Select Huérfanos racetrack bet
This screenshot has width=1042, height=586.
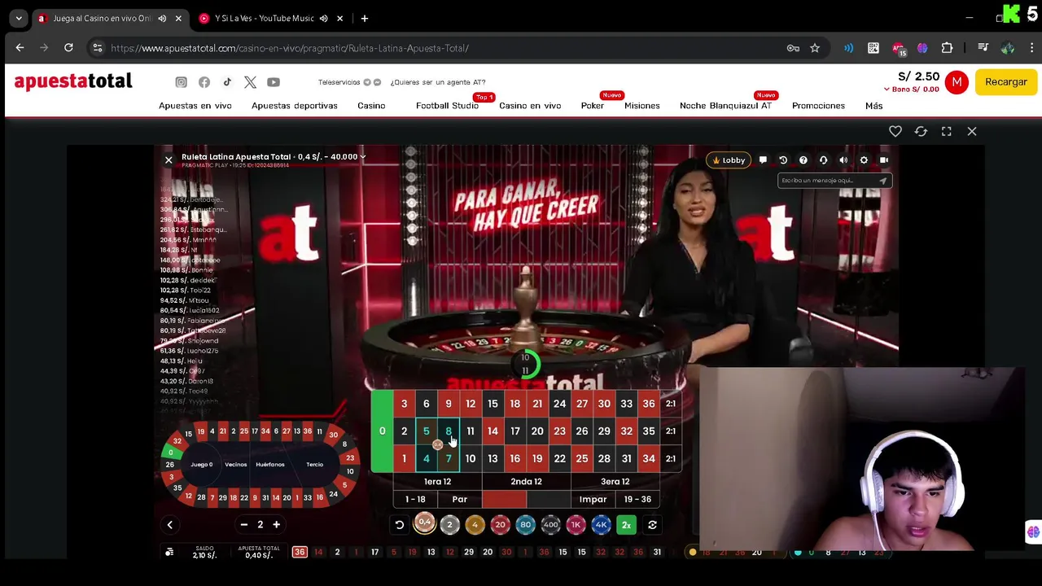(x=270, y=465)
